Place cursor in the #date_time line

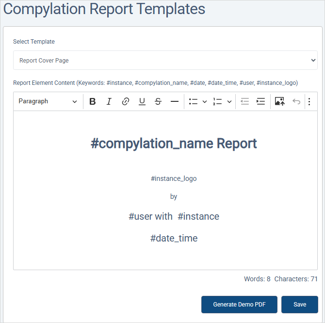click(174, 238)
